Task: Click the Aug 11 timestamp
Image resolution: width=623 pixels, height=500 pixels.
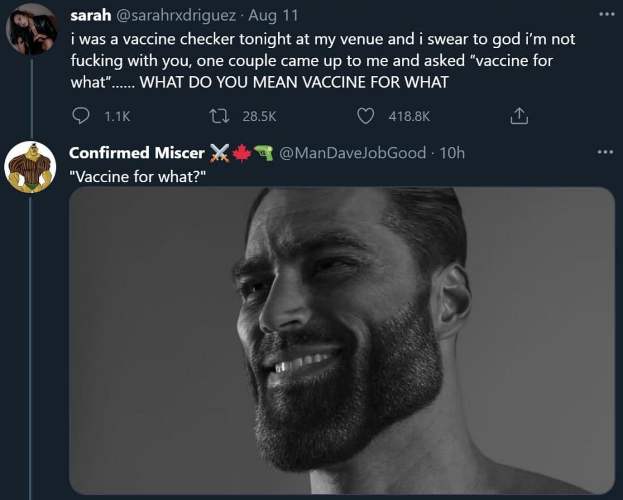Action: pos(273,15)
